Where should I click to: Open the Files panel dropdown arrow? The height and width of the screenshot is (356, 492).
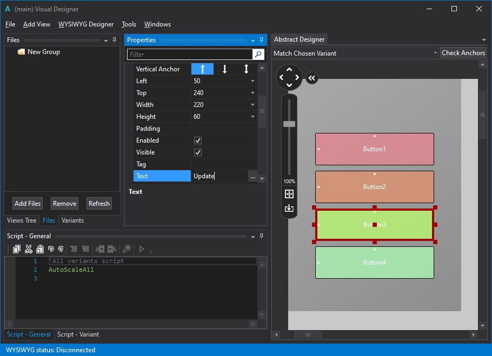click(106, 39)
